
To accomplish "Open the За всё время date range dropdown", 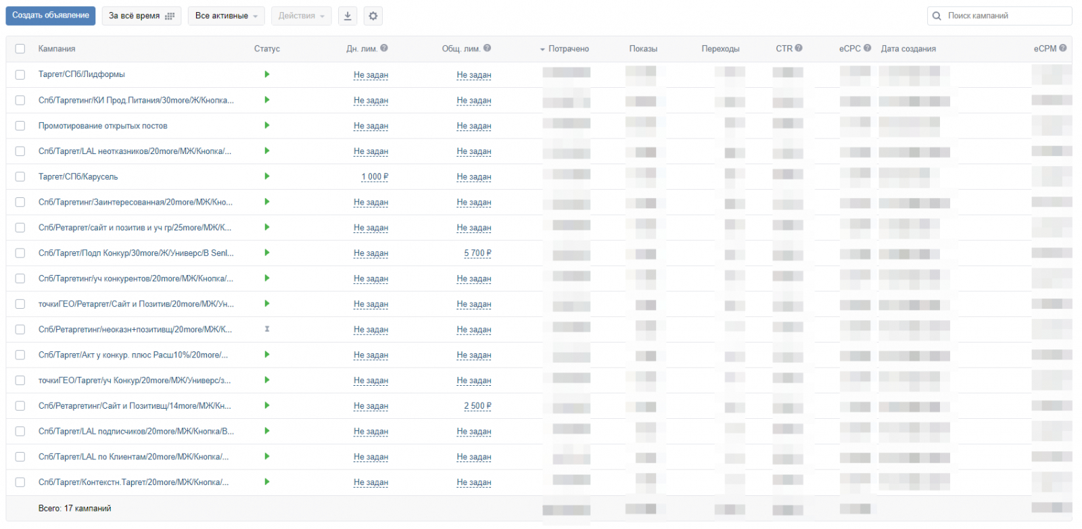I will click(x=141, y=16).
